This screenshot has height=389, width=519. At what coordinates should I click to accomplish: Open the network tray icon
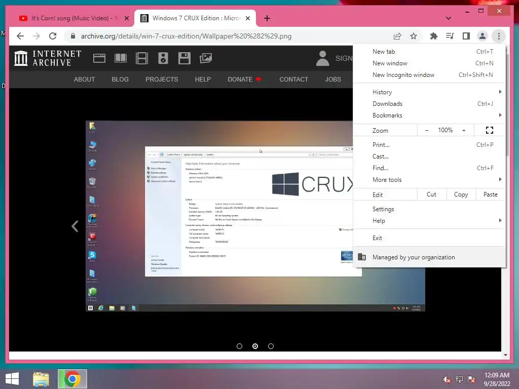point(459,379)
